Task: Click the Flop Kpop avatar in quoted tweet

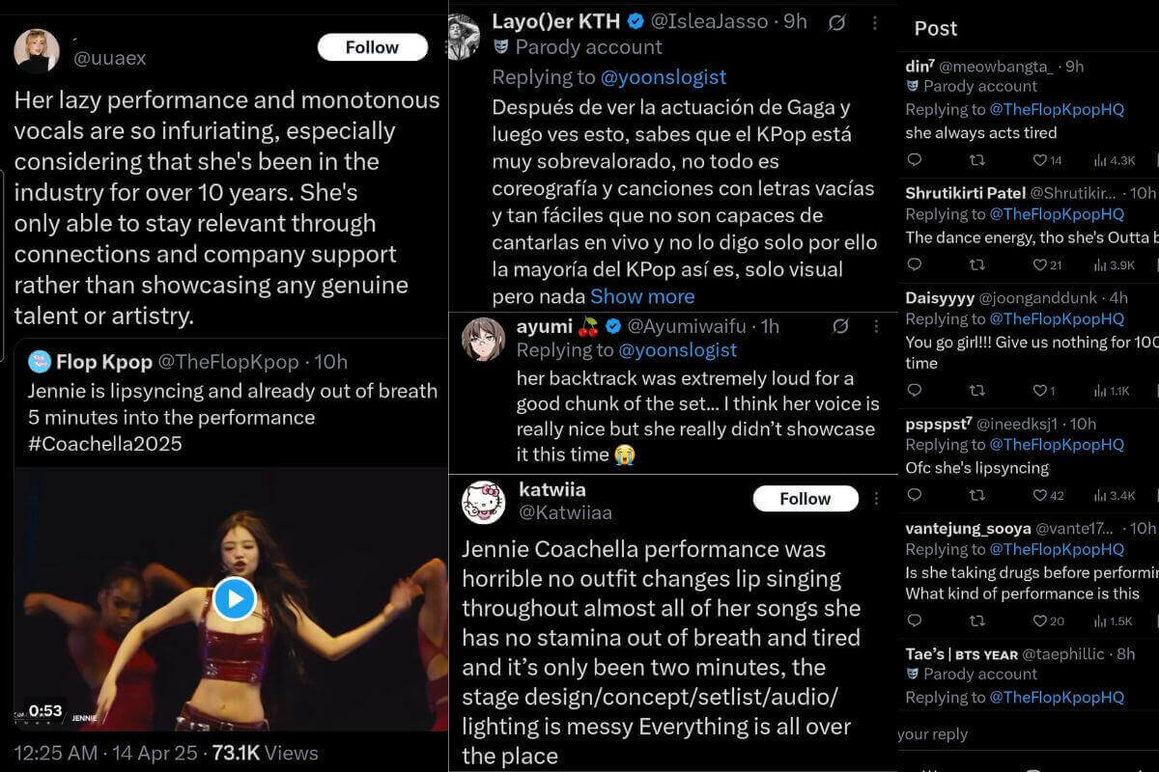Action: (x=38, y=362)
